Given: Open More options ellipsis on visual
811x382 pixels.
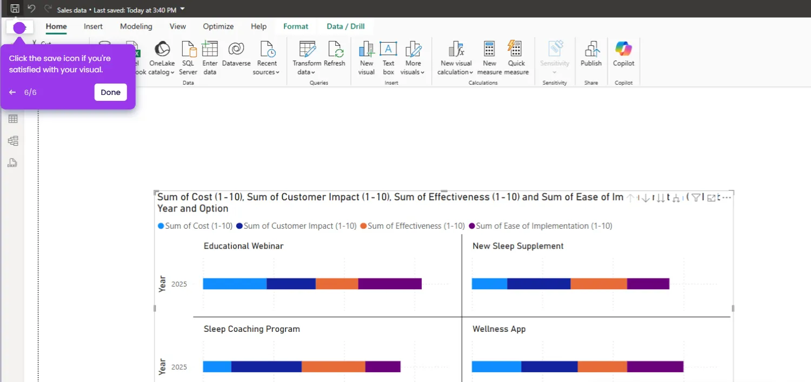Looking at the screenshot, I should tap(727, 198).
